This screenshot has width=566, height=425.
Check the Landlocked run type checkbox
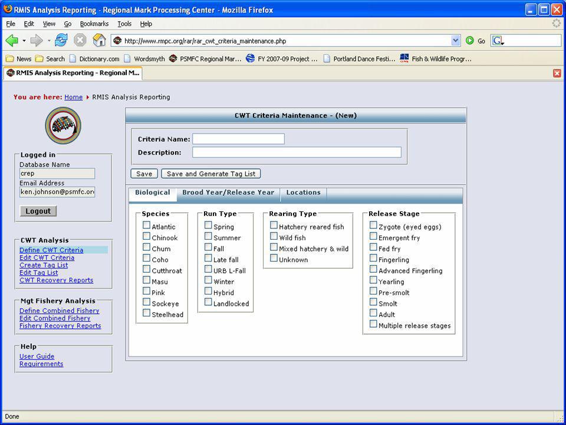[x=208, y=302]
